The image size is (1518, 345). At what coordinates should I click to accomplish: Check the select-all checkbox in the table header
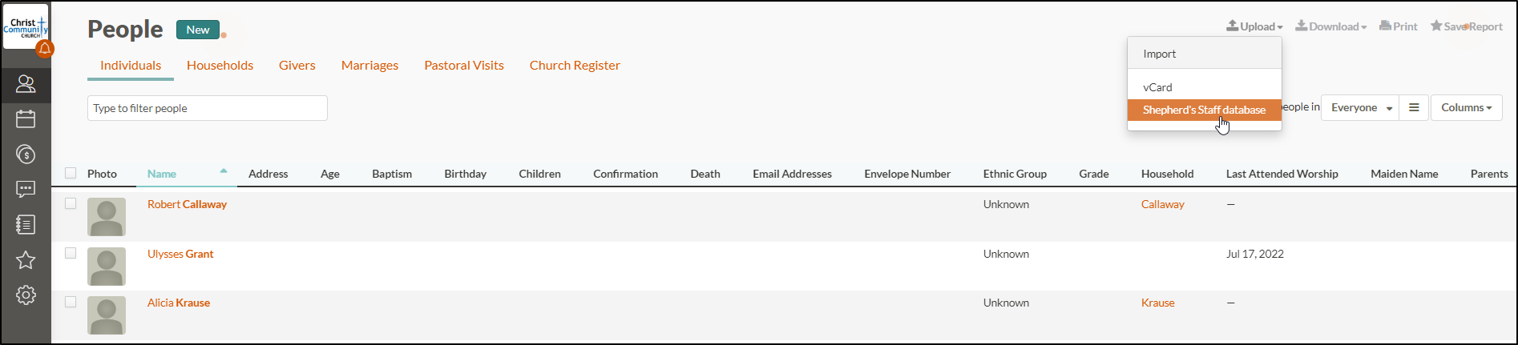[71, 173]
